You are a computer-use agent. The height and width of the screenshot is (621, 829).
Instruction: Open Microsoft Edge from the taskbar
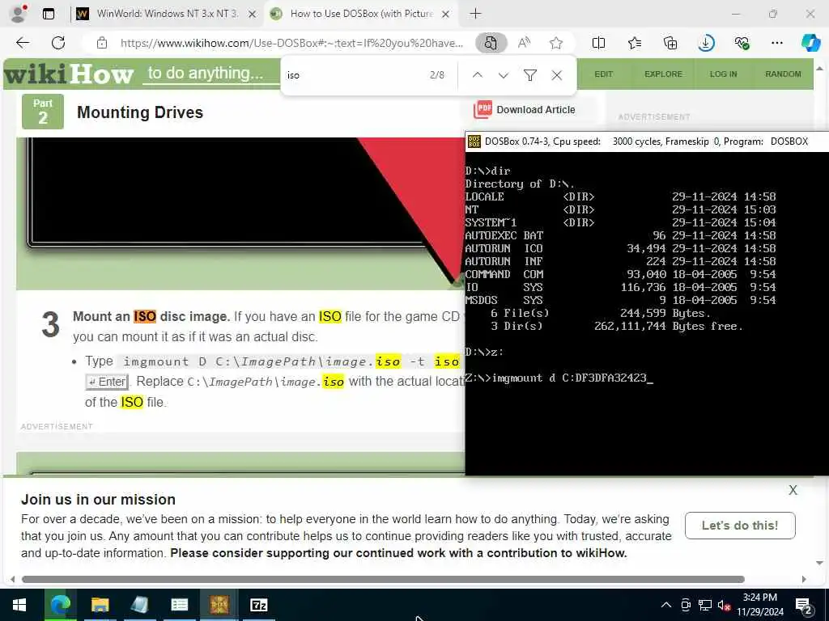tap(60, 605)
